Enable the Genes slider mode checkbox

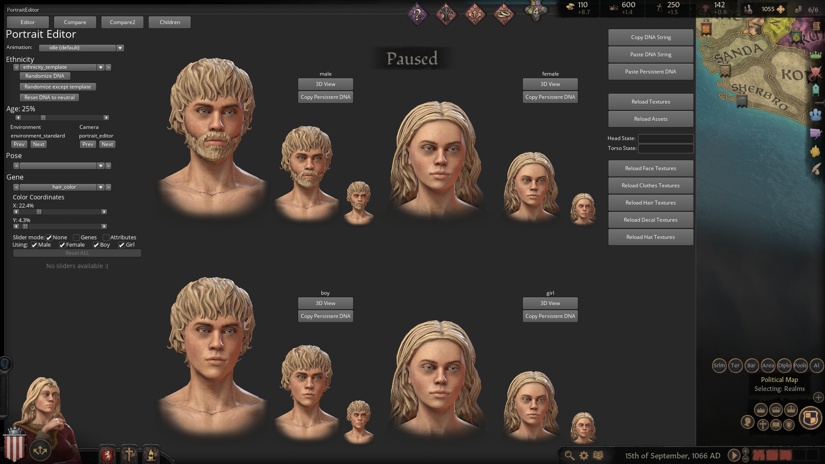point(76,238)
